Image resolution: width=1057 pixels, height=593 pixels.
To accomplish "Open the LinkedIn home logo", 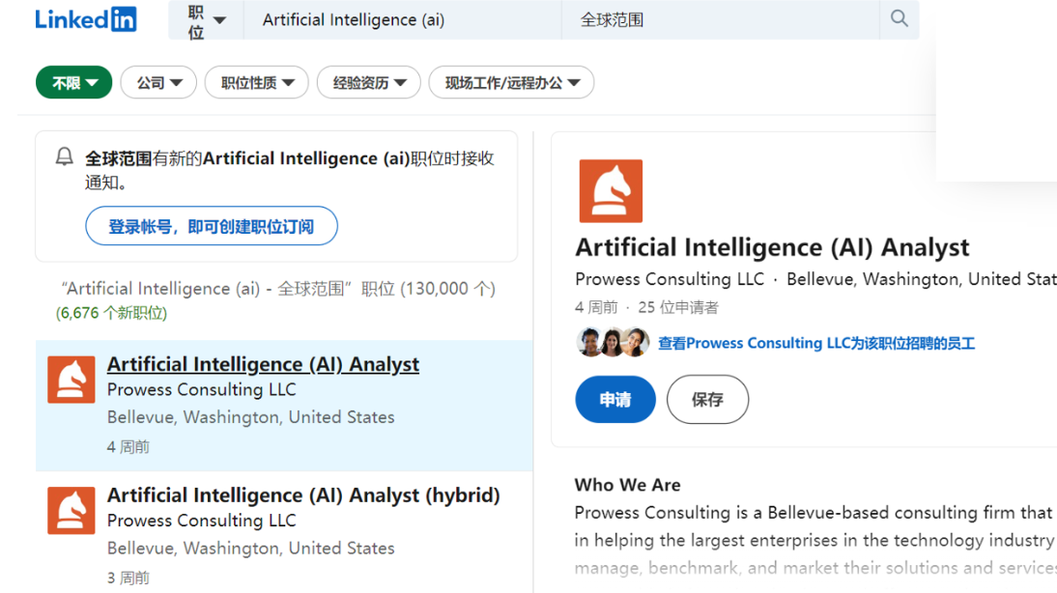I will (86, 19).
